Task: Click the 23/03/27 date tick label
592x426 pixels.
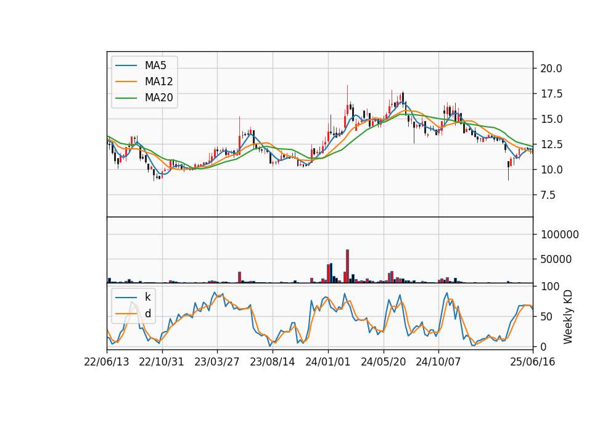Action: 216,362
